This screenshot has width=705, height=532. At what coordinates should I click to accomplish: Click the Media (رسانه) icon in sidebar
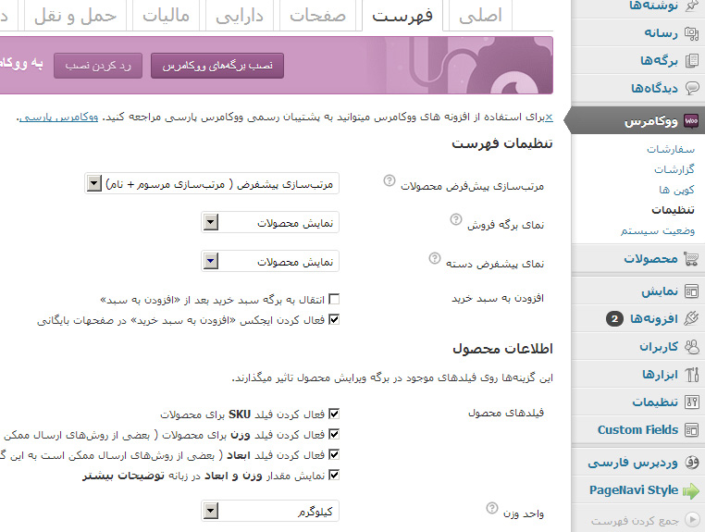pos(691,33)
